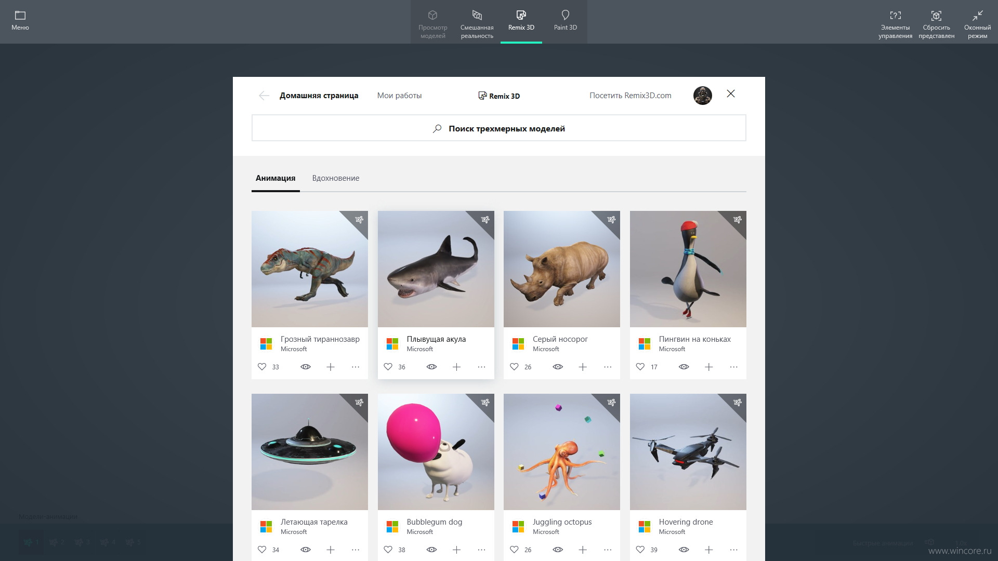This screenshot has height=561, width=998.
Task: Visit Remix3D.com link
Action: click(x=631, y=96)
